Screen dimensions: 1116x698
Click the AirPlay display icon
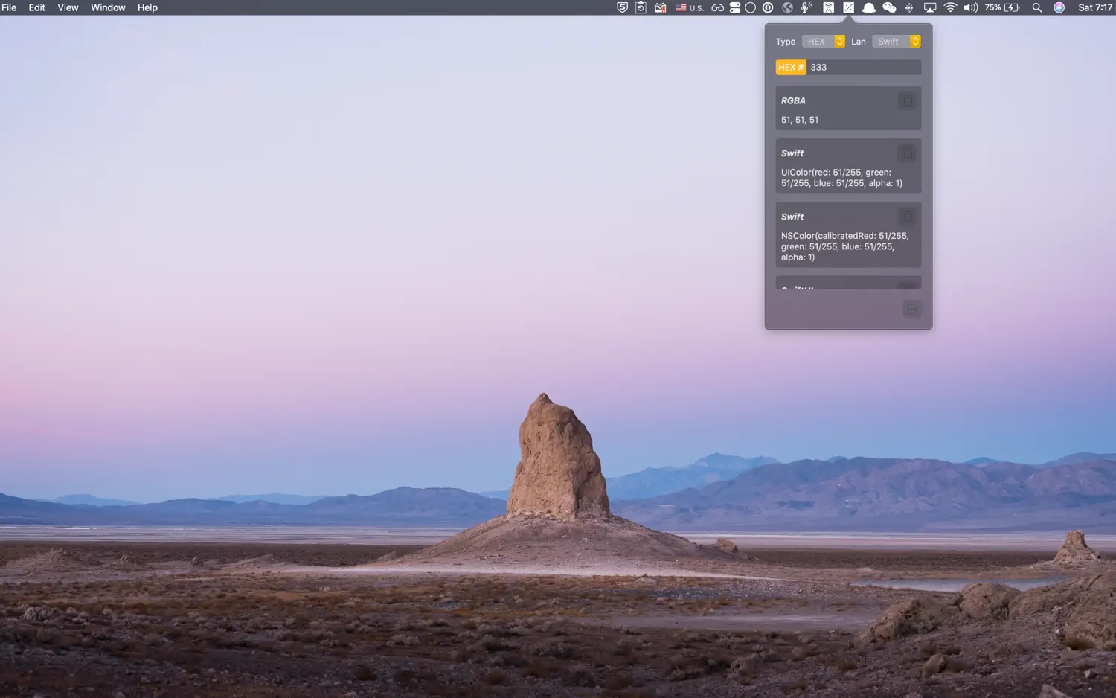pyautogui.click(x=929, y=7)
